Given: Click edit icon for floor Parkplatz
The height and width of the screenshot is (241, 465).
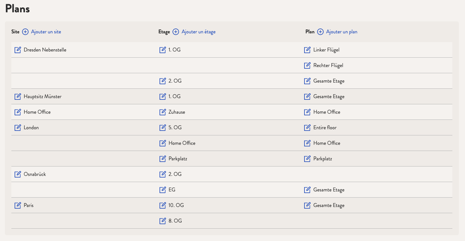Looking at the screenshot, I should pyautogui.click(x=163, y=159).
